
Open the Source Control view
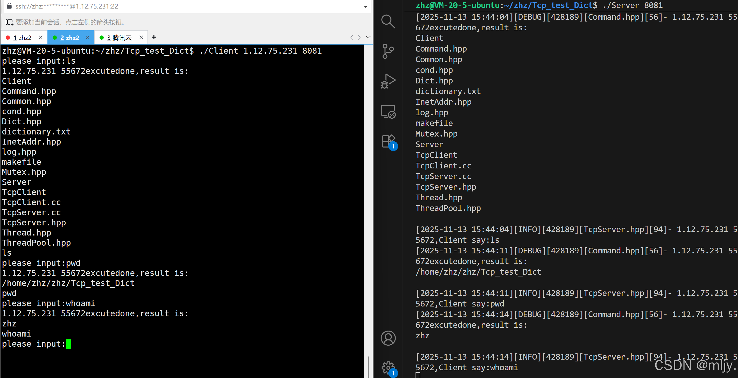click(x=388, y=51)
